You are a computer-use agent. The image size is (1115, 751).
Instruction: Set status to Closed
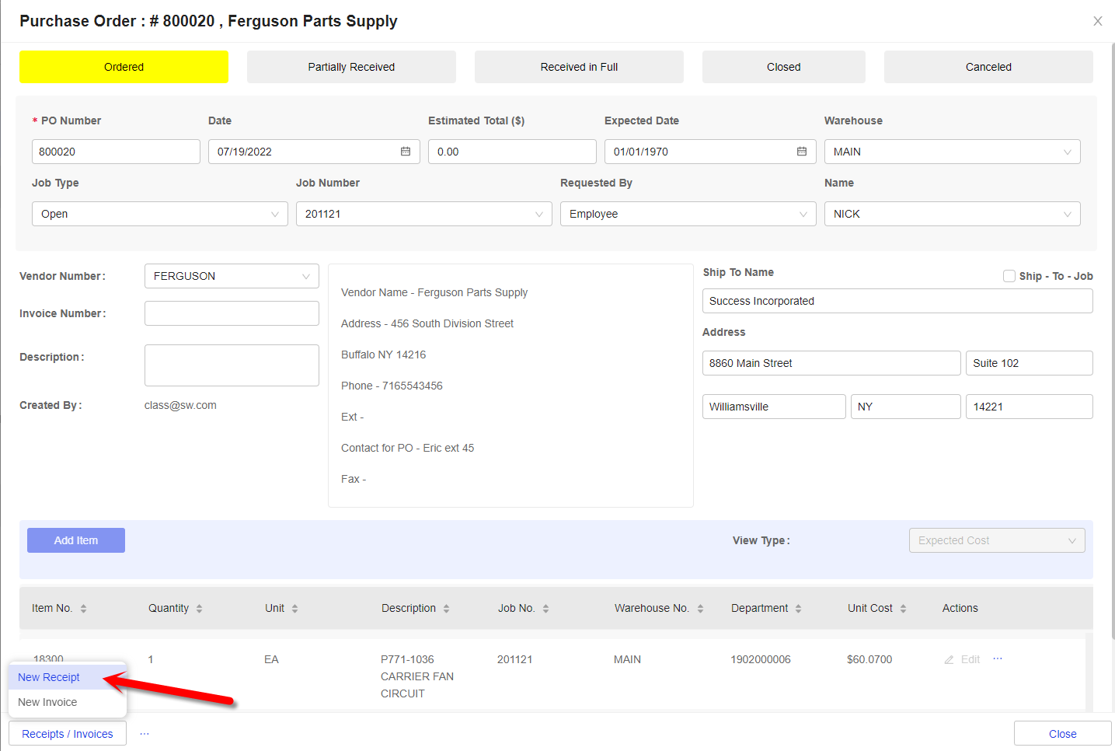(x=784, y=67)
